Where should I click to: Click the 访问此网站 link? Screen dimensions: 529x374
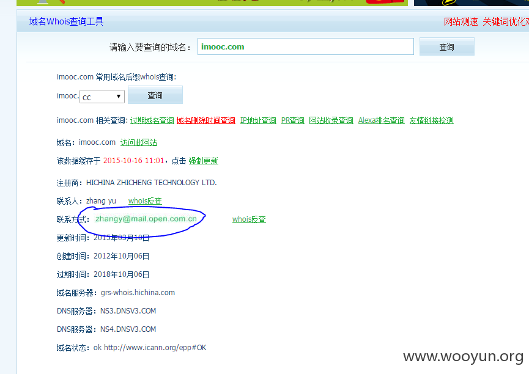pos(139,142)
